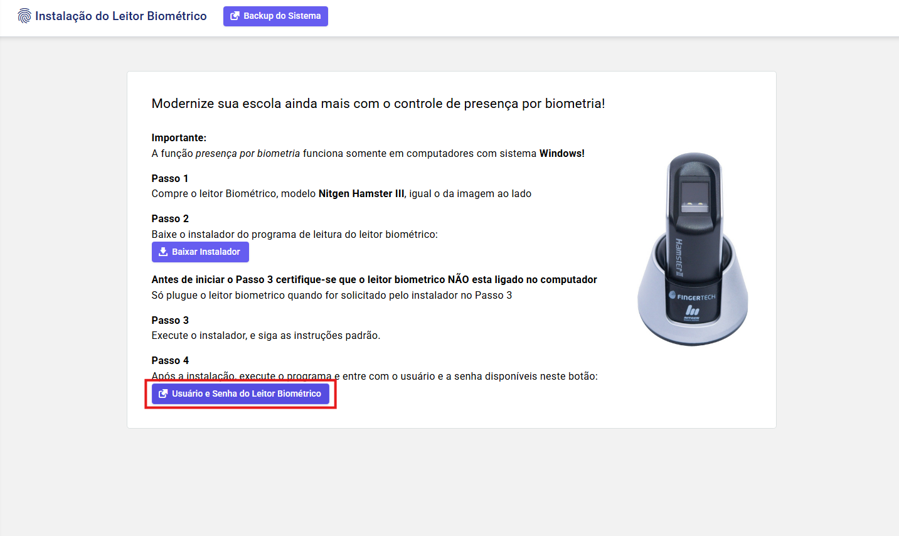Click the Modernize sua escola headline
Screen dimensions: 899x536
pyautogui.click(x=378, y=104)
